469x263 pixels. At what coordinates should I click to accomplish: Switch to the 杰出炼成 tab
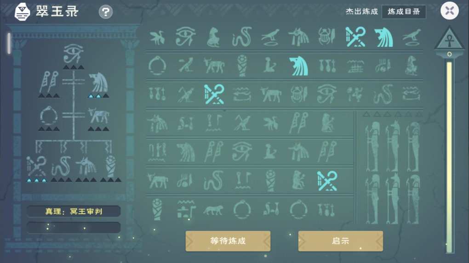pos(361,11)
